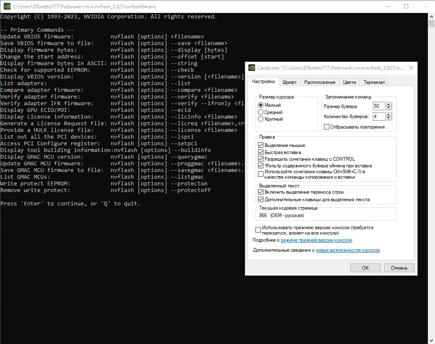Toggle Разрешить сочетания клавиш с CONTROL
The image size is (435, 344).
[260, 159]
